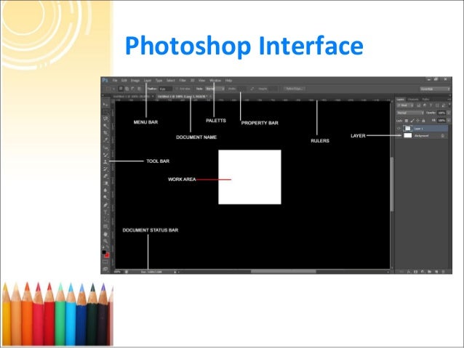Open the Image menu

[135, 81]
